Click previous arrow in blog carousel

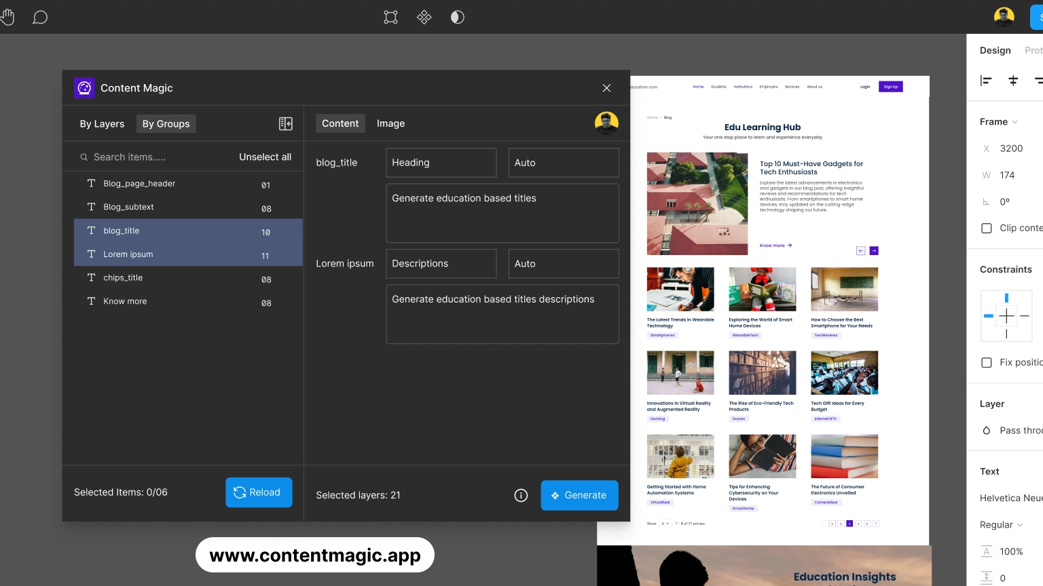(860, 251)
